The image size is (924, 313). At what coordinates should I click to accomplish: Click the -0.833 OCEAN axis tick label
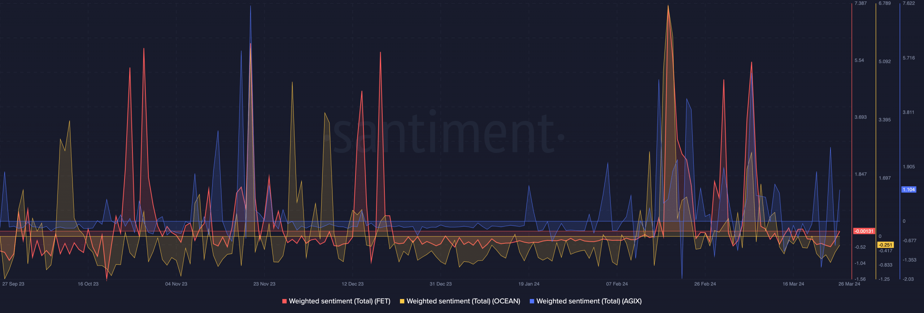tap(885, 265)
